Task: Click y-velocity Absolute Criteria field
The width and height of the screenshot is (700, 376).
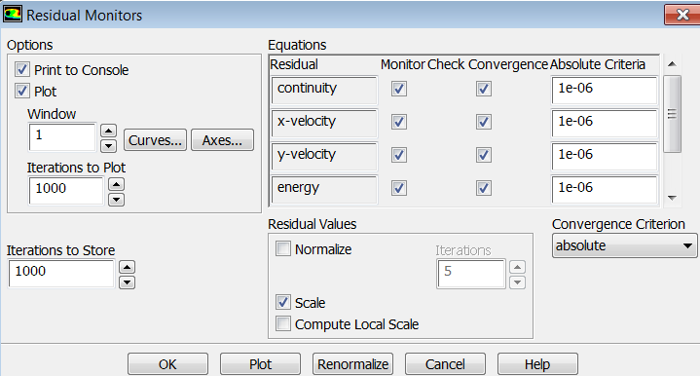Action: 605,157
